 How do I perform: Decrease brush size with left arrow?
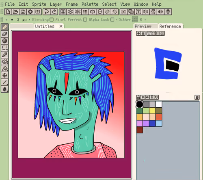[x=6, y=20]
